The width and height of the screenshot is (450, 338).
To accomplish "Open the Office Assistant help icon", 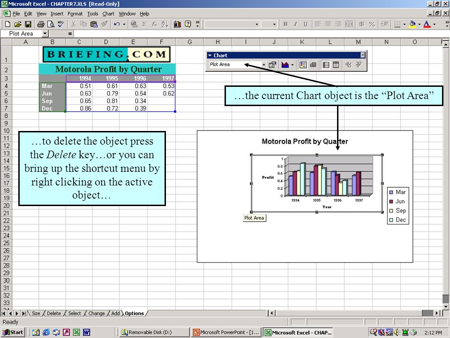I will tap(188, 24).
